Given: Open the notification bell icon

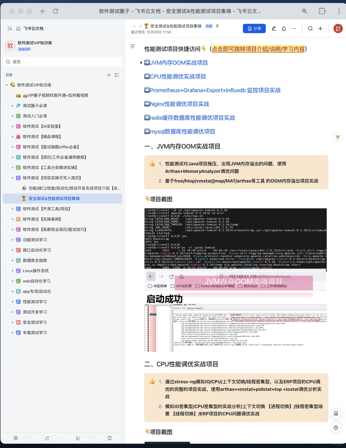Looking at the screenshot, I should 284,28.
